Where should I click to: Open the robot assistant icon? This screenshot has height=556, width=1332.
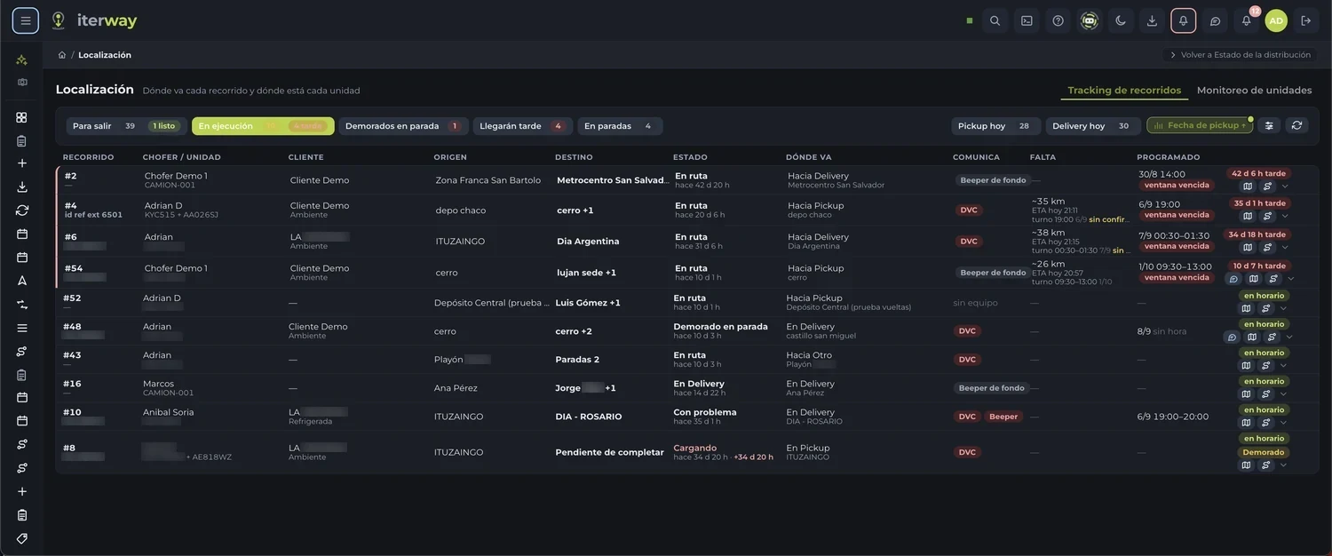coord(1090,20)
